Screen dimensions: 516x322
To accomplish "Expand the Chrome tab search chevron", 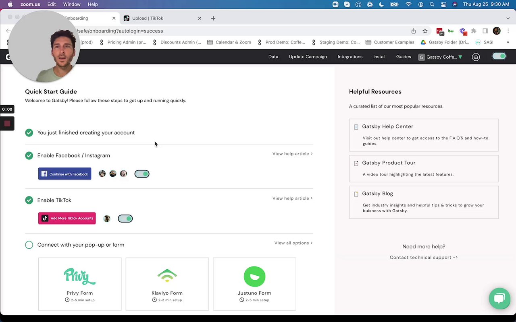I will [508, 18].
